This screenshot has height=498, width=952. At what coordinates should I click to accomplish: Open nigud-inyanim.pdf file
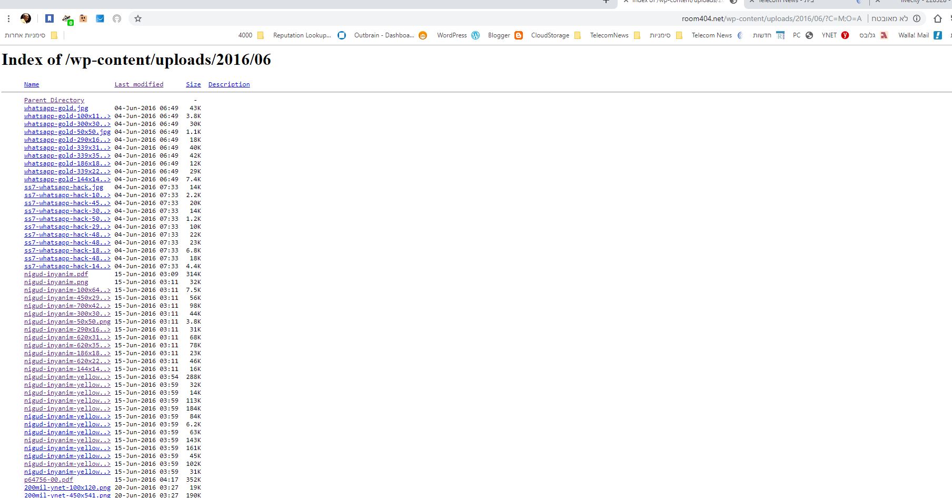[x=56, y=274]
